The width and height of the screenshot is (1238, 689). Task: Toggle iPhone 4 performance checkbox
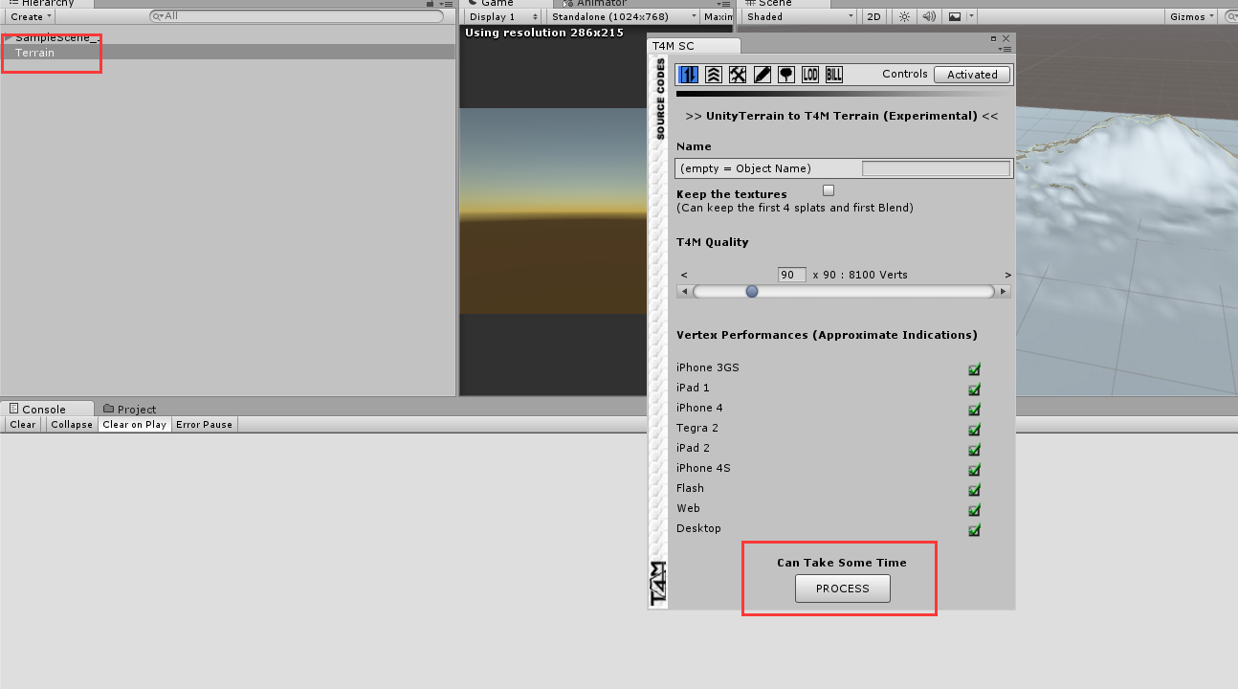pos(974,409)
